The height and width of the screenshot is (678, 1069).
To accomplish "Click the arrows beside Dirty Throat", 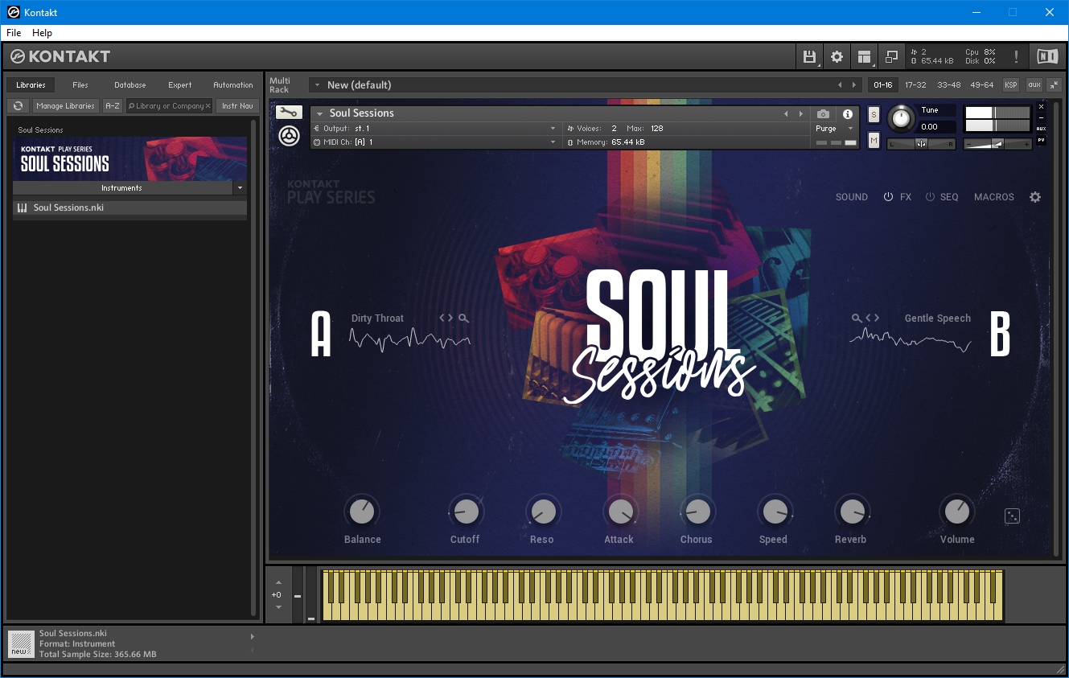I will click(x=446, y=318).
